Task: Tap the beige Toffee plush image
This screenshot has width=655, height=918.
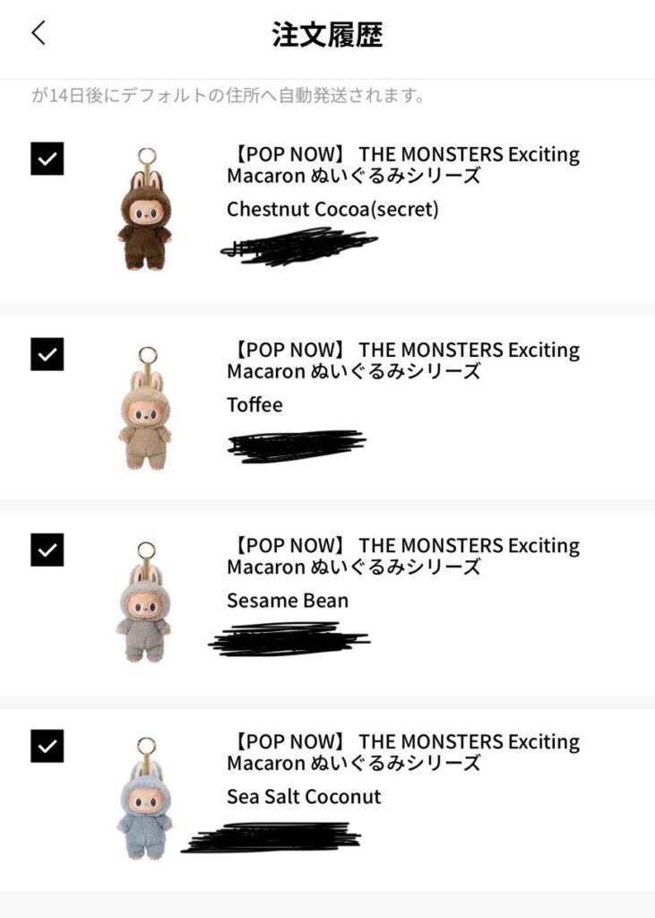Action: tap(144, 409)
